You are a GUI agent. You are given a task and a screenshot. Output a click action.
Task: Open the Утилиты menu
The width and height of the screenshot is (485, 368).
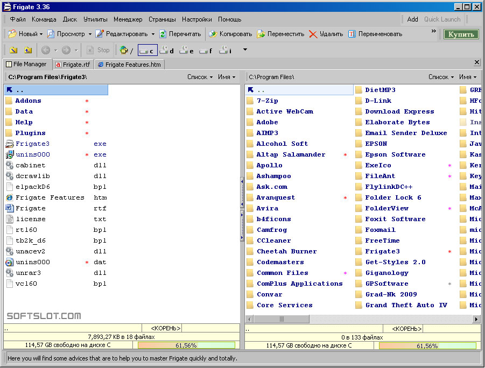click(95, 19)
